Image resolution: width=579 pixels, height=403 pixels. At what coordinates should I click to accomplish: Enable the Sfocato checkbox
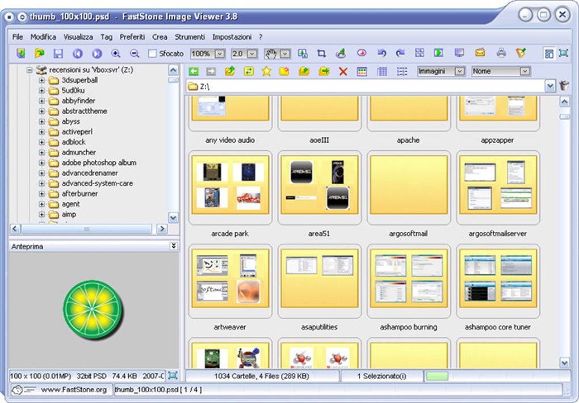click(152, 54)
